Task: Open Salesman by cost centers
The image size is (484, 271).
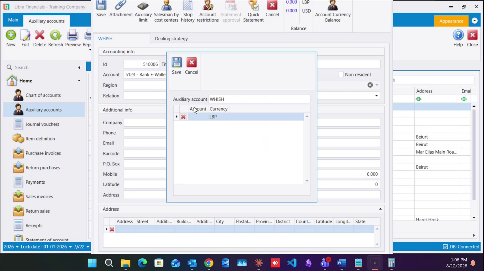Action: (x=166, y=12)
